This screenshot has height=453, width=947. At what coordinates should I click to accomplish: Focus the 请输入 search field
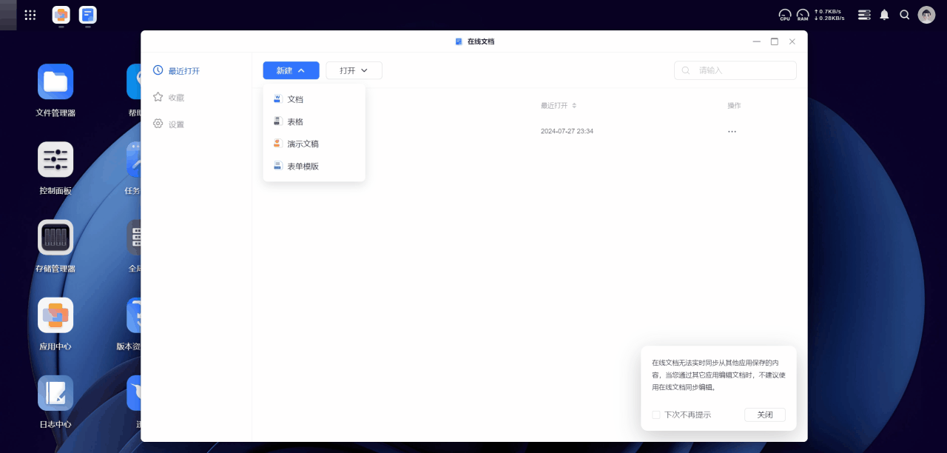pyautogui.click(x=735, y=70)
